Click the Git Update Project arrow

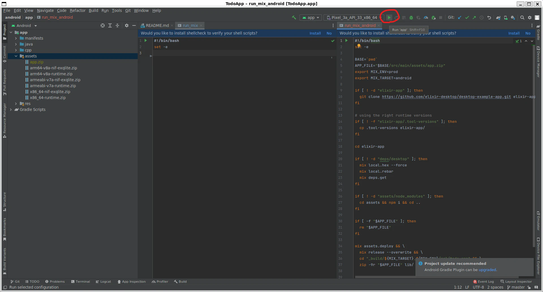point(460,18)
